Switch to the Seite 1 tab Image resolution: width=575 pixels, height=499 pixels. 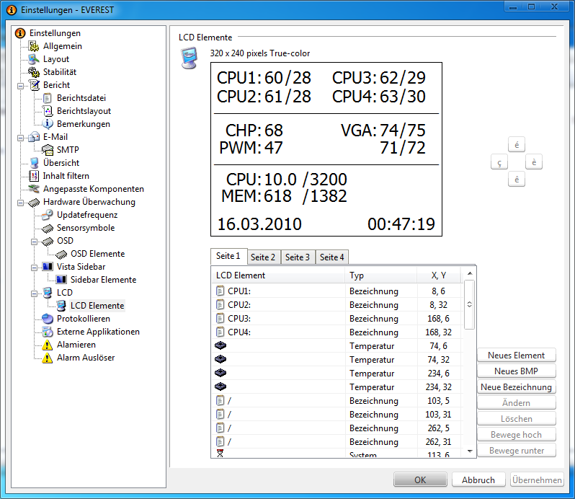click(229, 256)
